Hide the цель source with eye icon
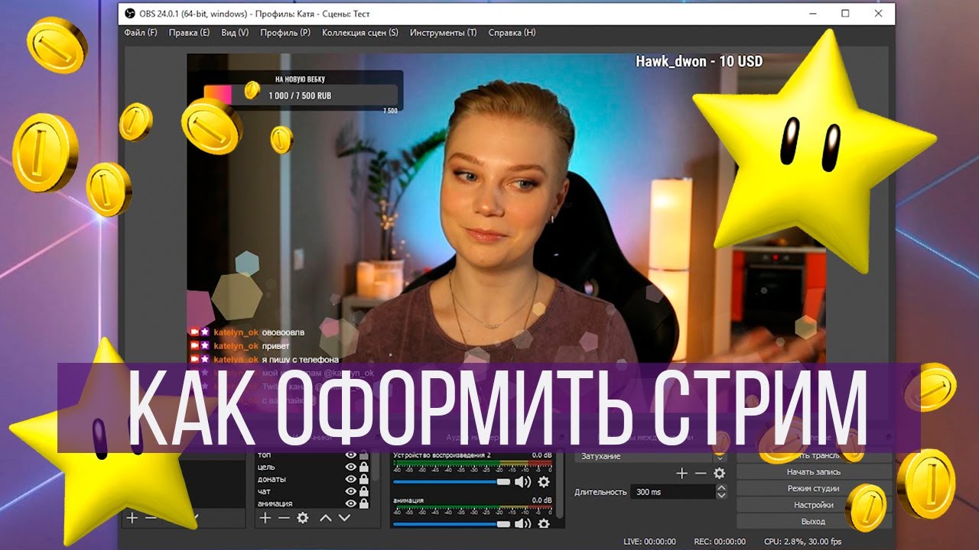 pos(351,467)
